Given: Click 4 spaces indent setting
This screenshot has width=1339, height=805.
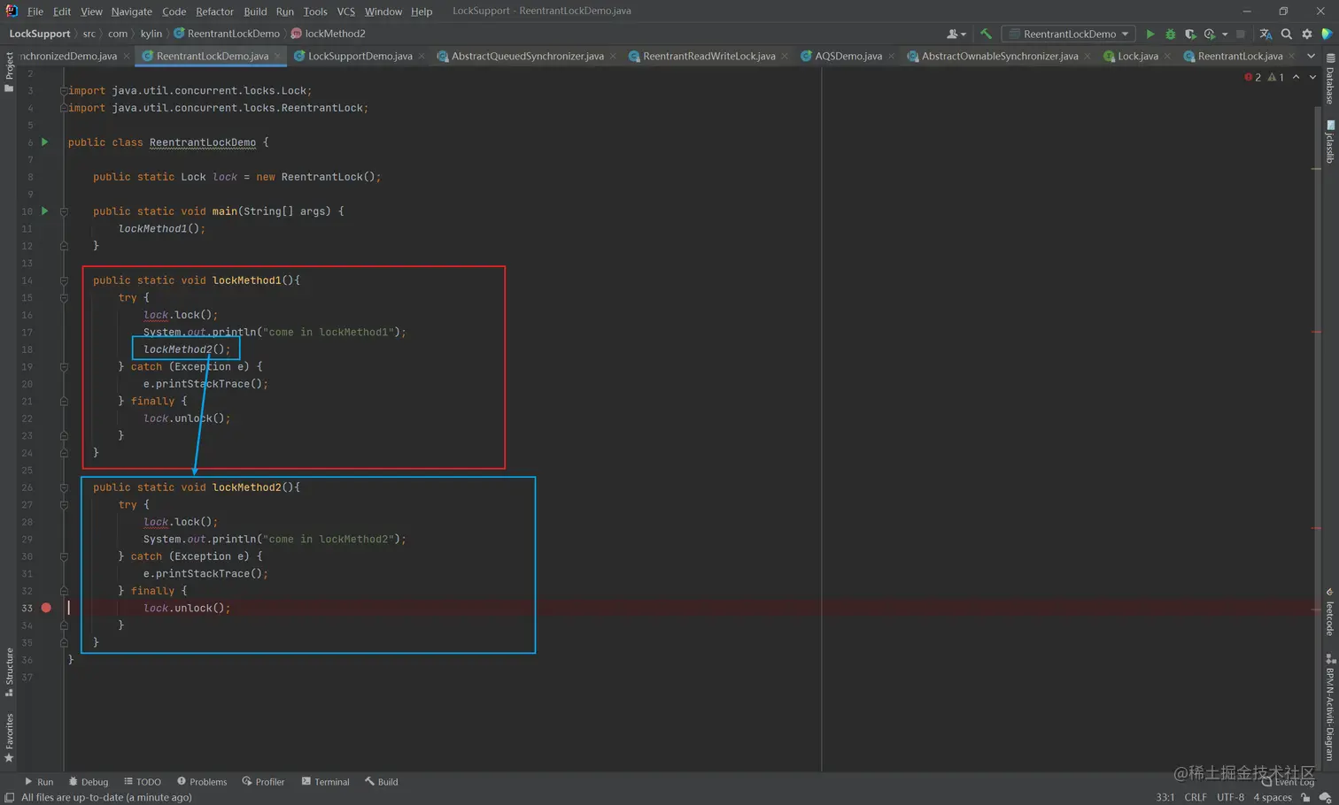Looking at the screenshot, I should 1272,797.
